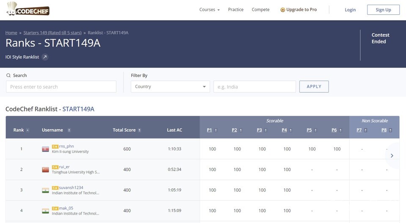Click the search magnifier icon
406x223 pixels.
(8, 76)
